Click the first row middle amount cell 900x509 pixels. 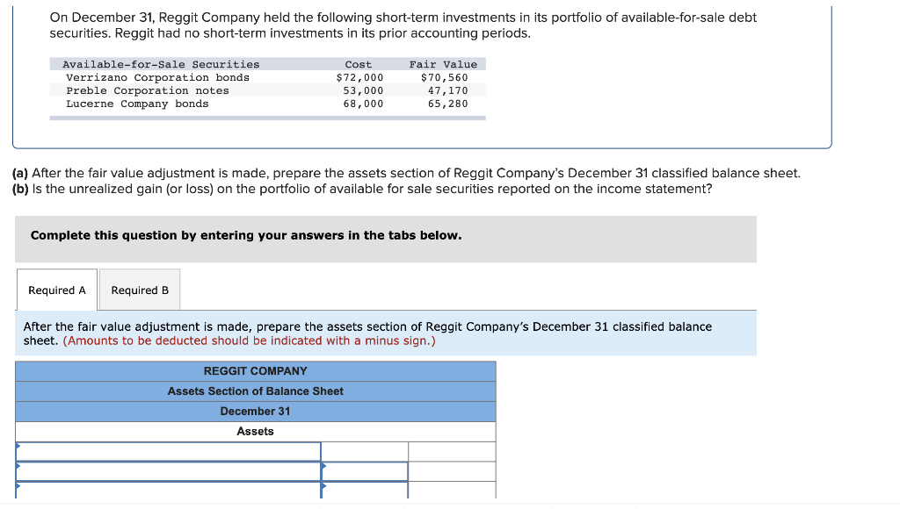(x=365, y=451)
